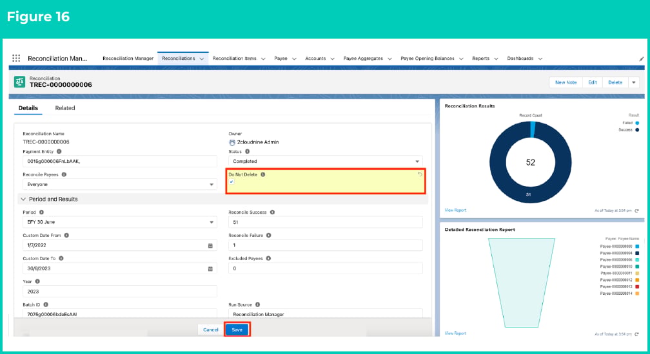The image size is (650, 354).
Task: Click info icon next to Year
Action: 37,282
